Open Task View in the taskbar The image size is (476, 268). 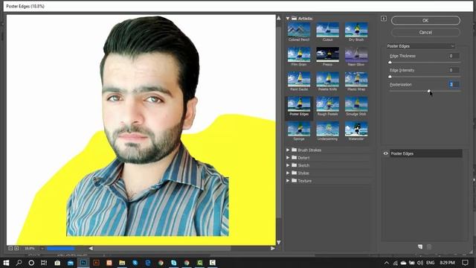(44, 263)
